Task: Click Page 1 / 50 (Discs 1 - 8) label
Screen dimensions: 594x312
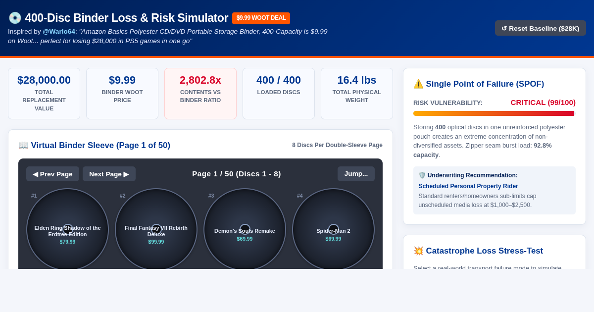Action: [x=237, y=174]
